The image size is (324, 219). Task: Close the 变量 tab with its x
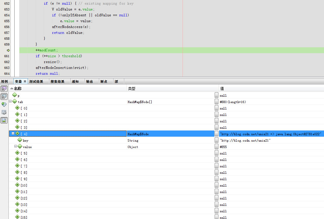tap(25, 81)
